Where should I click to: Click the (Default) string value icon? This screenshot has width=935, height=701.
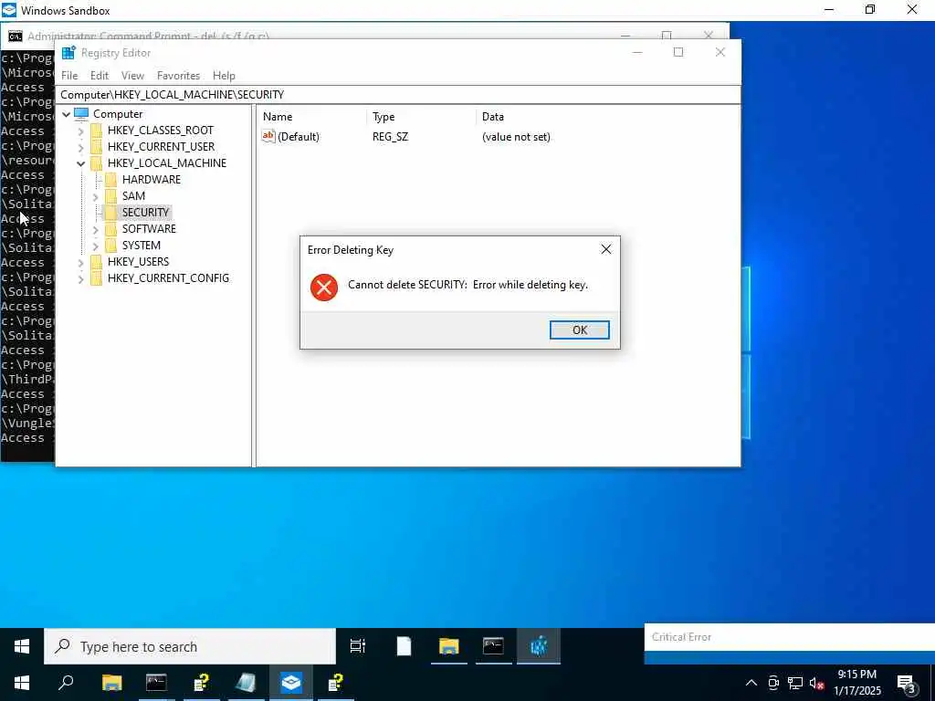[x=268, y=137]
